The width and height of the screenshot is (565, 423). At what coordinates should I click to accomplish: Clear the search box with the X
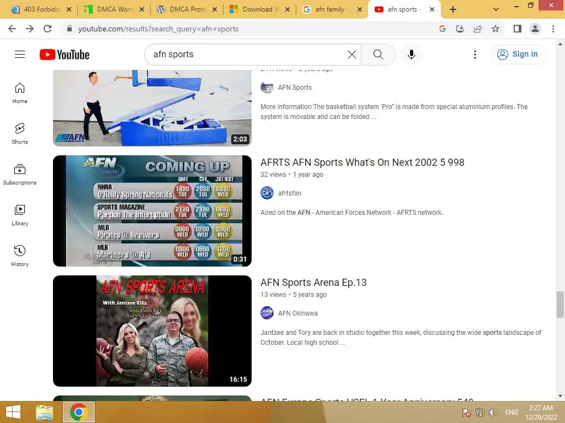351,55
